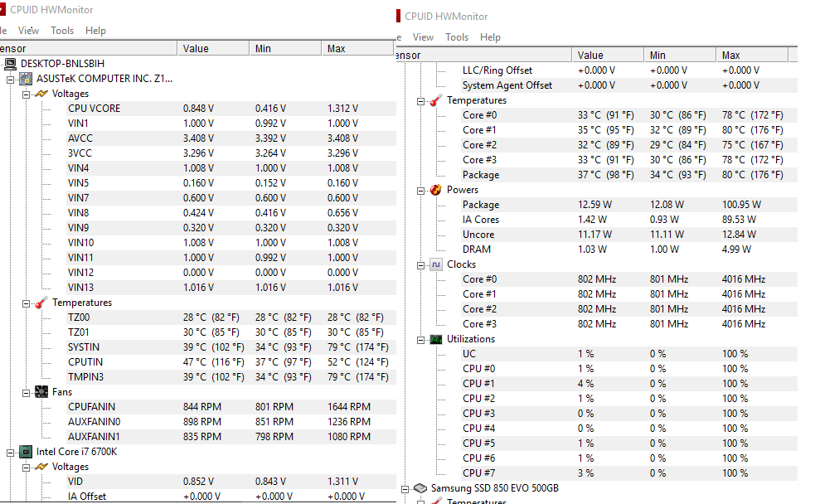Collapse the Utilizations section
The height and width of the screenshot is (504, 820).
420,341
